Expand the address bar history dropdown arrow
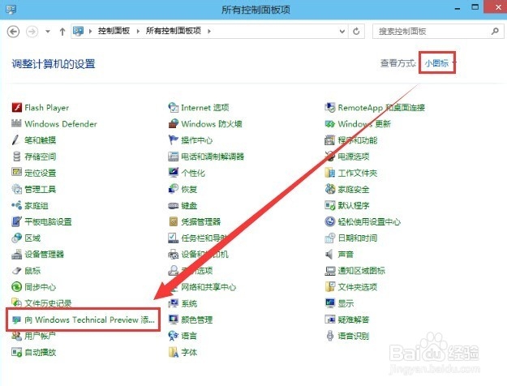Viewport: 507px width, 386px height. click(342, 32)
